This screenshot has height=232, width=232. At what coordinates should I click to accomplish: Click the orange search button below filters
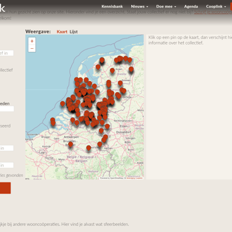[5, 188]
